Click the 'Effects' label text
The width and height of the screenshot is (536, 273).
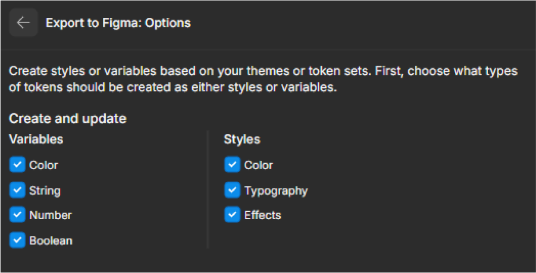tap(262, 215)
